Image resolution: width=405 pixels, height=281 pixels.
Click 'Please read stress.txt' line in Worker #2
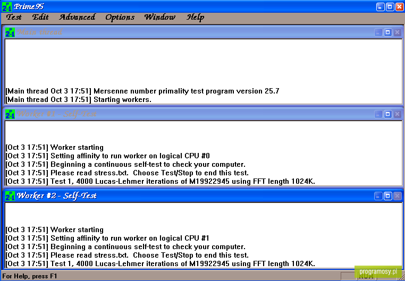tap(127, 255)
